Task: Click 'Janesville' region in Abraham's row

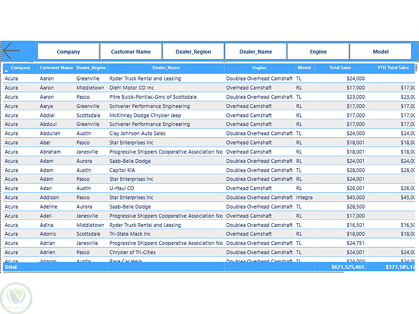Action: 87,152
